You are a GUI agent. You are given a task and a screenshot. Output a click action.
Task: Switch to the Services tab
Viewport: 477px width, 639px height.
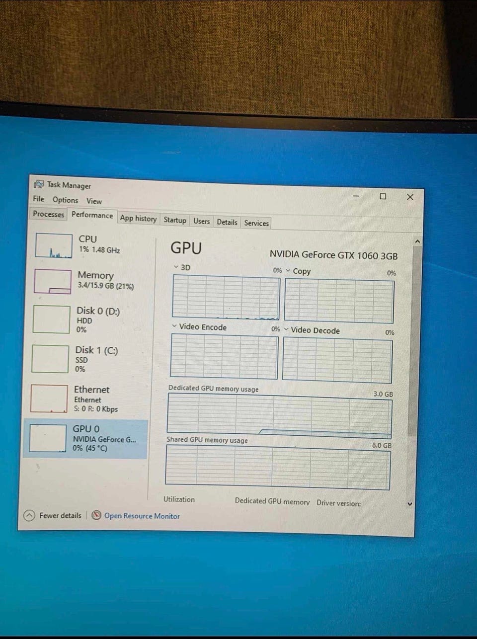(256, 223)
